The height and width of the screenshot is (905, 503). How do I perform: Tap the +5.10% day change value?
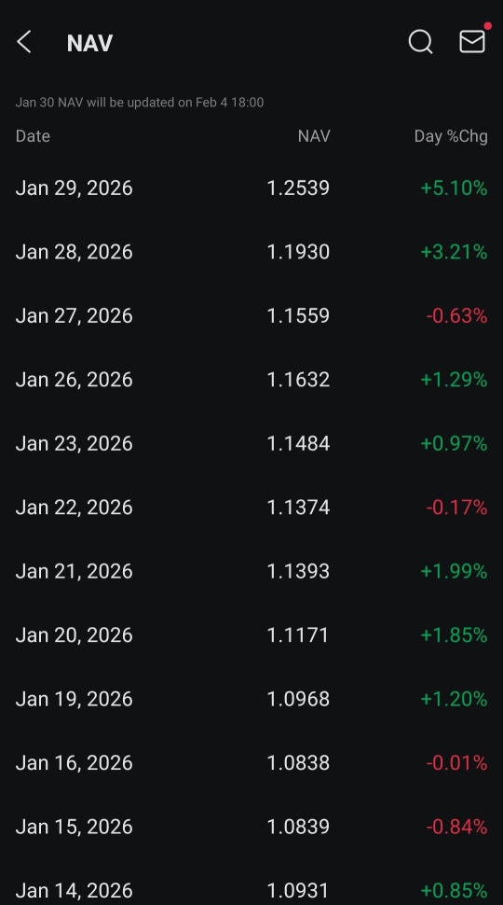[454, 188]
